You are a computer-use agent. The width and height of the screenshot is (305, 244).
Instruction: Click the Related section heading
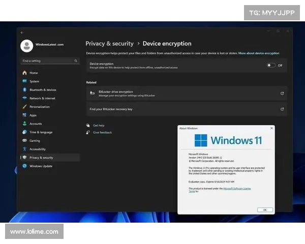pyautogui.click(x=91, y=82)
